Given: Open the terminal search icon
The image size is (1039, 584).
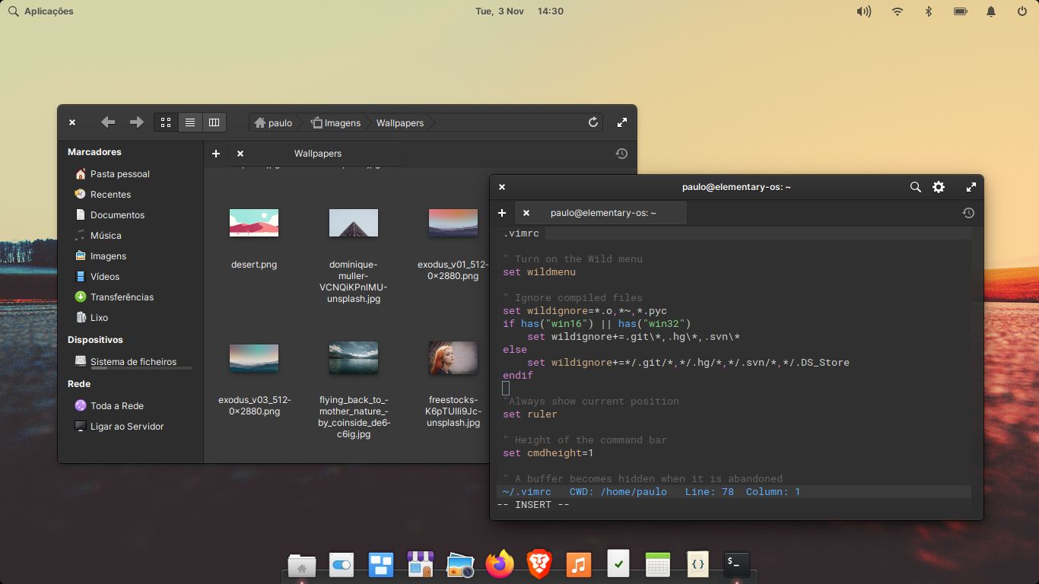Looking at the screenshot, I should tap(916, 187).
